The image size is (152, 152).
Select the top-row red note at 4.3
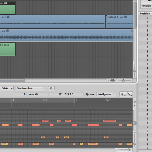[x=45, y=121]
